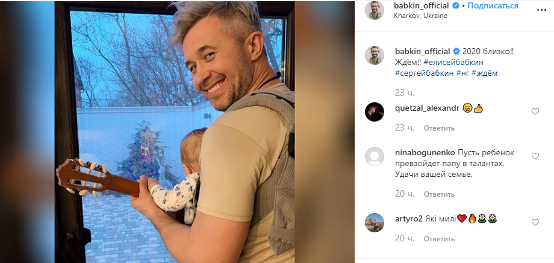This screenshot has height=263, width=554.
Task: Open Kharkov, Ukraine location link
Action: coord(421,16)
